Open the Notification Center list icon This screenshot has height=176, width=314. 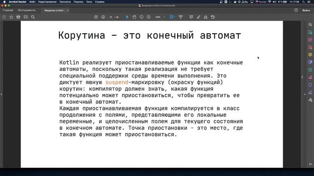coord(309,2)
